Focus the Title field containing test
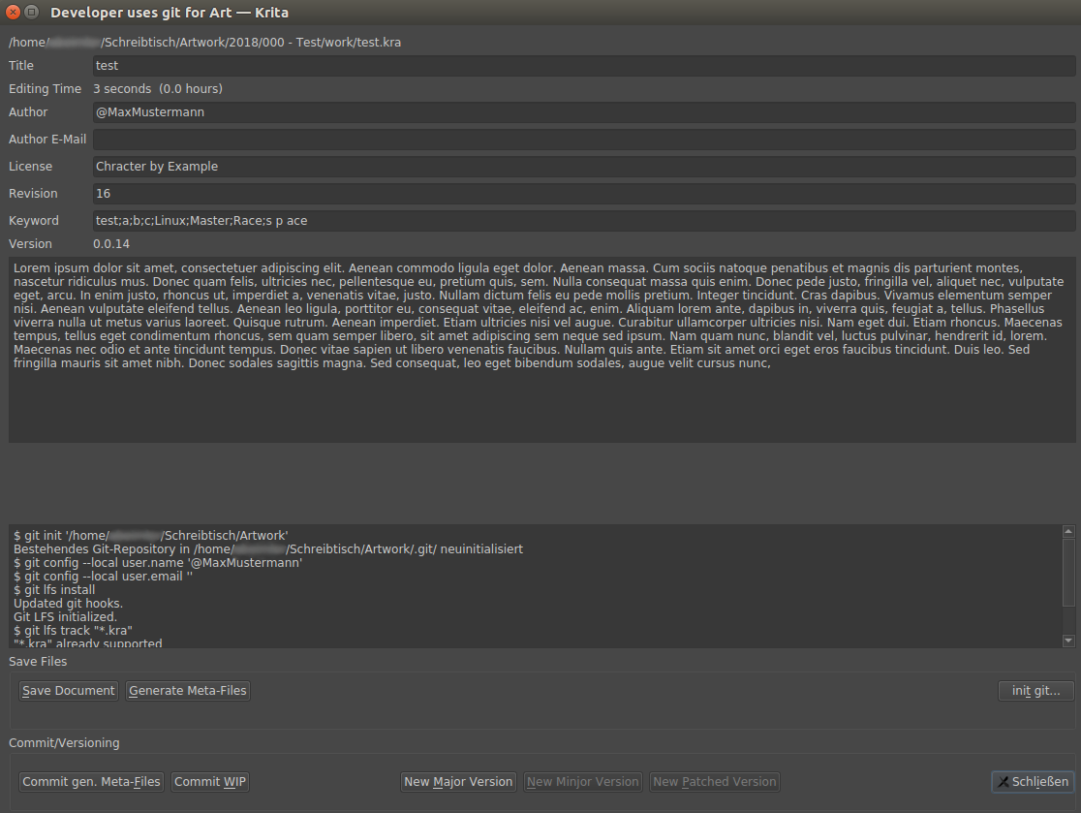 coord(584,66)
